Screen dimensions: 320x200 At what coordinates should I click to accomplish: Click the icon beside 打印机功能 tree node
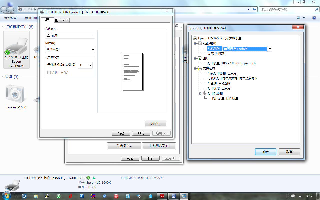[x=204, y=93]
